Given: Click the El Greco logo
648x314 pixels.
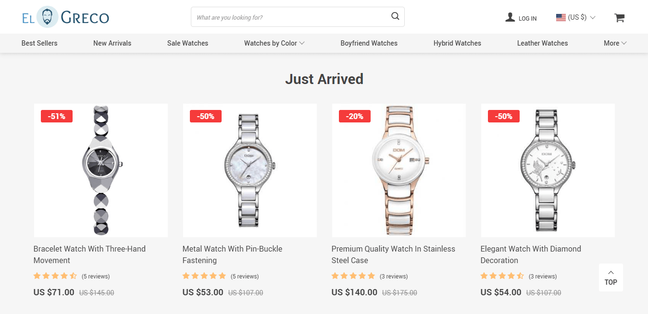Looking at the screenshot, I should pyautogui.click(x=65, y=17).
